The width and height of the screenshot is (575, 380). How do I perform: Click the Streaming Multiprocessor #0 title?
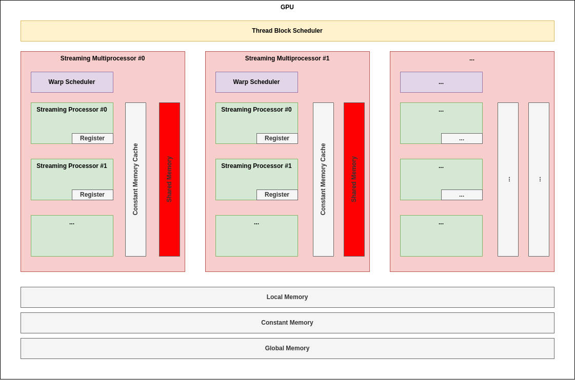click(103, 58)
